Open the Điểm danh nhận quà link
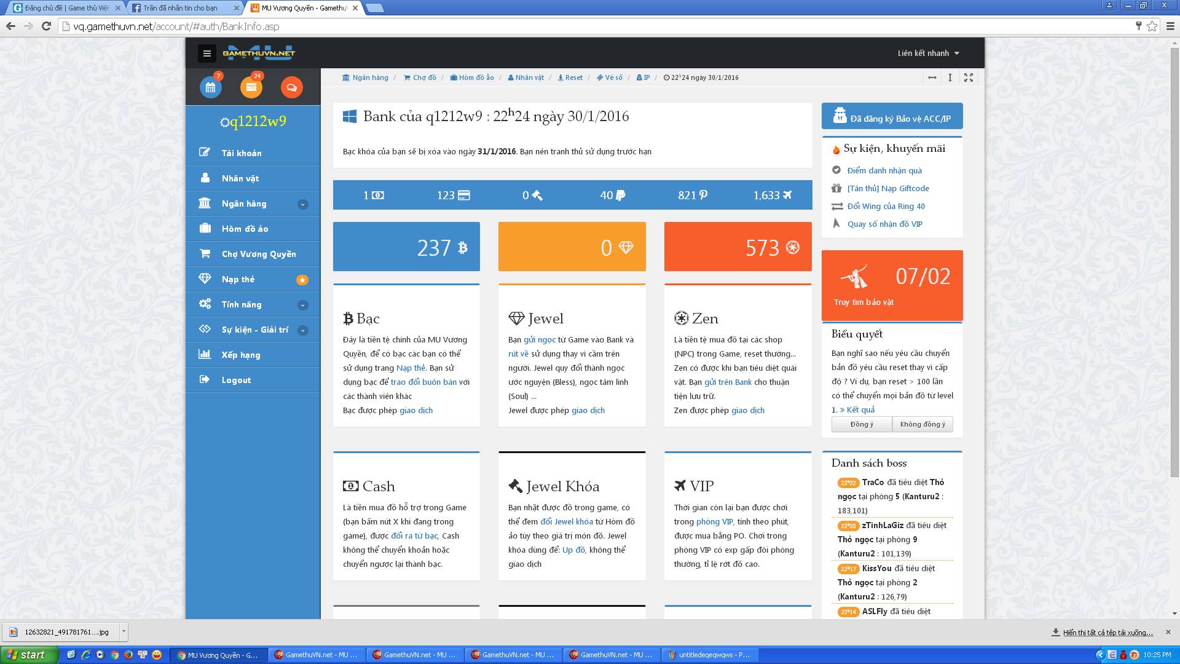Screen dimensions: 1180x664 coord(884,170)
